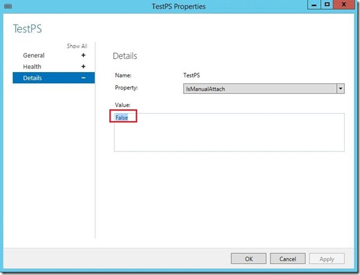
Task: Select the IsManualAttach property combo box
Action: click(264, 89)
